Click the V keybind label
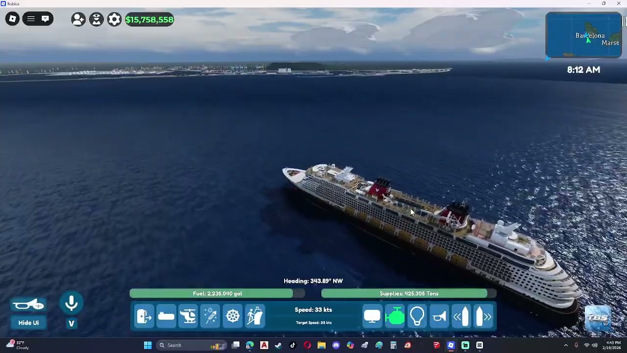Screen dimensions: 627x353 (72, 323)
